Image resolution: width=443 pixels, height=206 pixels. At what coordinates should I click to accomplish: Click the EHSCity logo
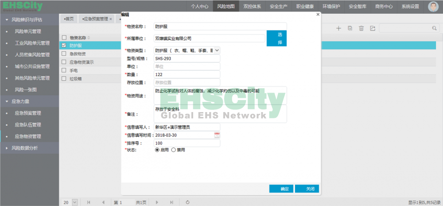pos(23,6)
